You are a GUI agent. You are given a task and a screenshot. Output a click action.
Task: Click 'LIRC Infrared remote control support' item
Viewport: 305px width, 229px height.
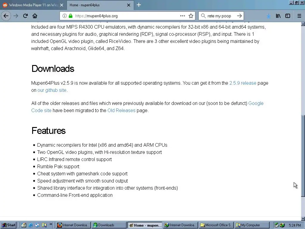tap(74, 159)
